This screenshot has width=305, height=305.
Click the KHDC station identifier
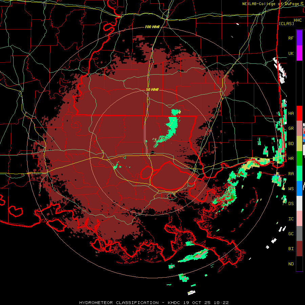click(174, 303)
